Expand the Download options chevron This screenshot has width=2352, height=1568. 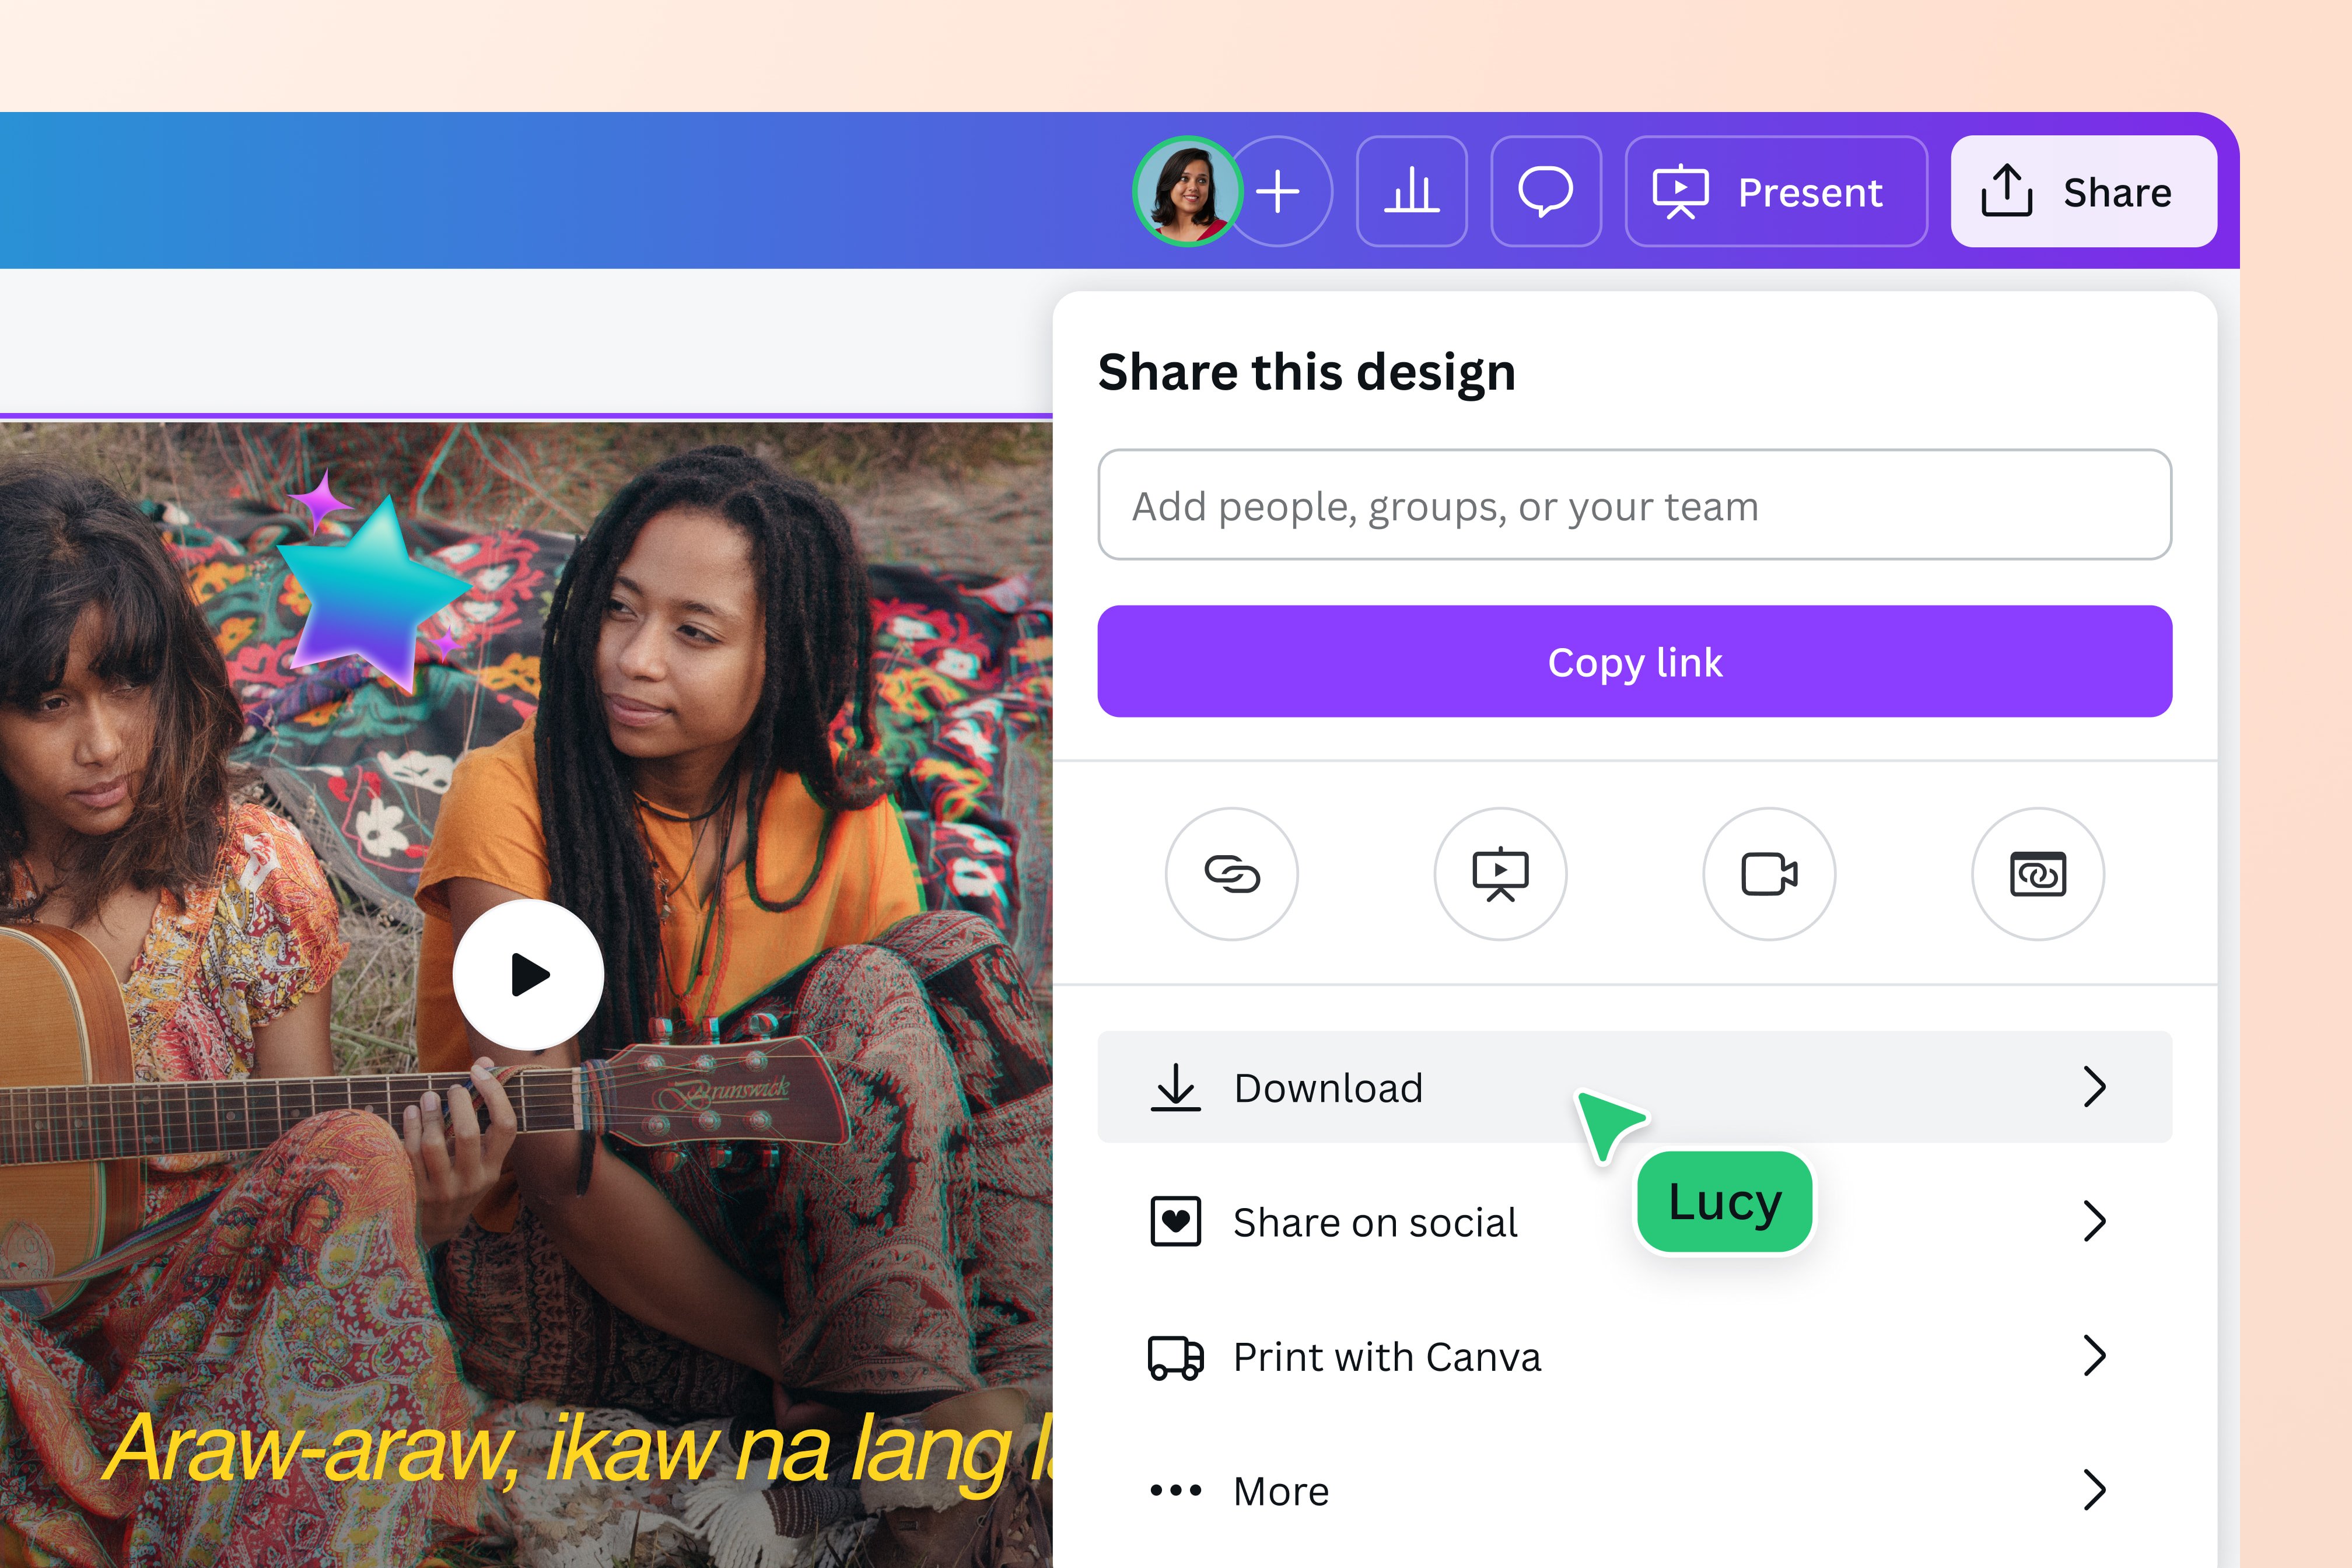pyautogui.click(x=2096, y=1087)
